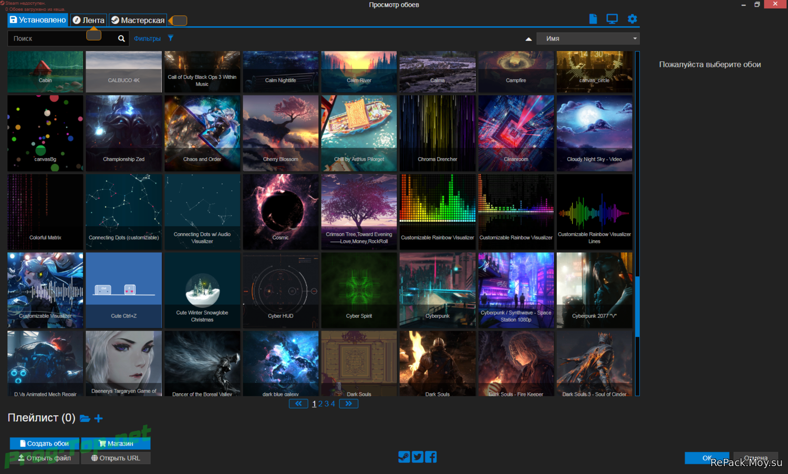This screenshot has width=788, height=474.
Task: Click the Открыть файл button
Action: click(45, 458)
